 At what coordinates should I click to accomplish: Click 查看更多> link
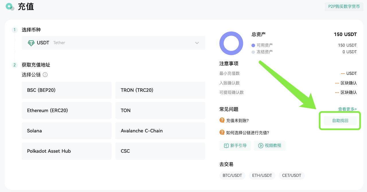(348, 109)
